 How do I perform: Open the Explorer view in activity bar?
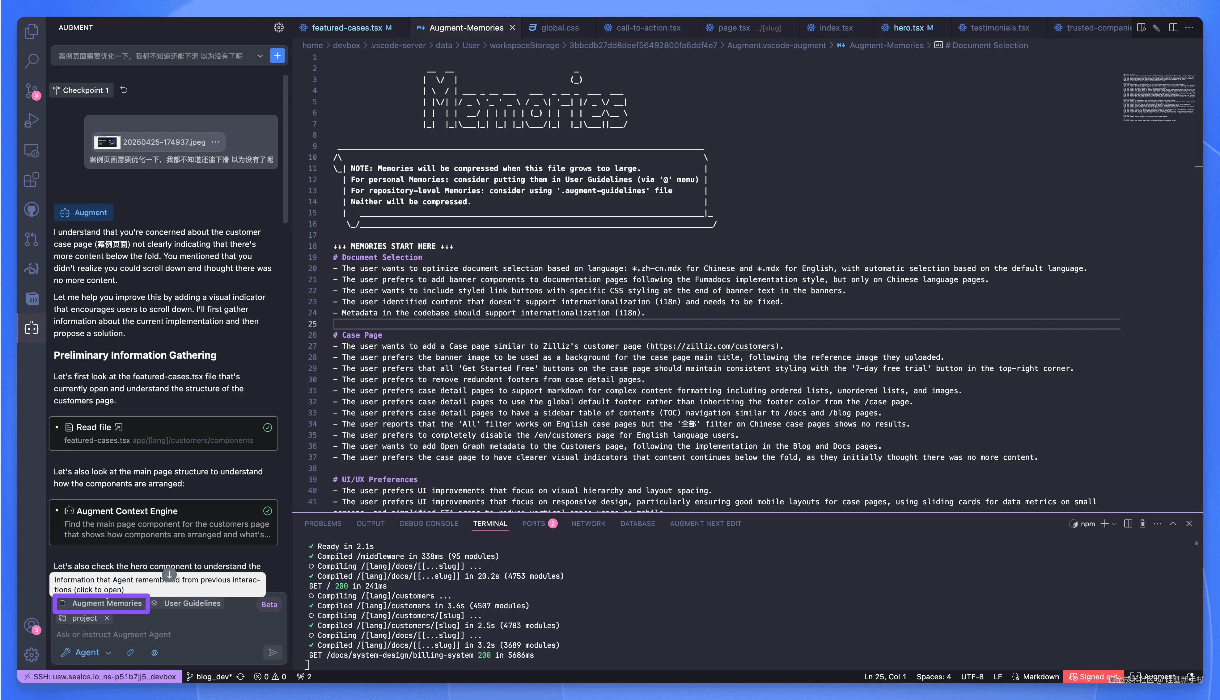[x=31, y=31]
